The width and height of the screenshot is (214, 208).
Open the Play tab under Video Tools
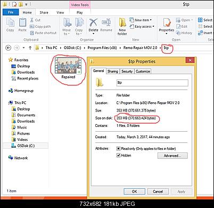(x=80, y=12)
